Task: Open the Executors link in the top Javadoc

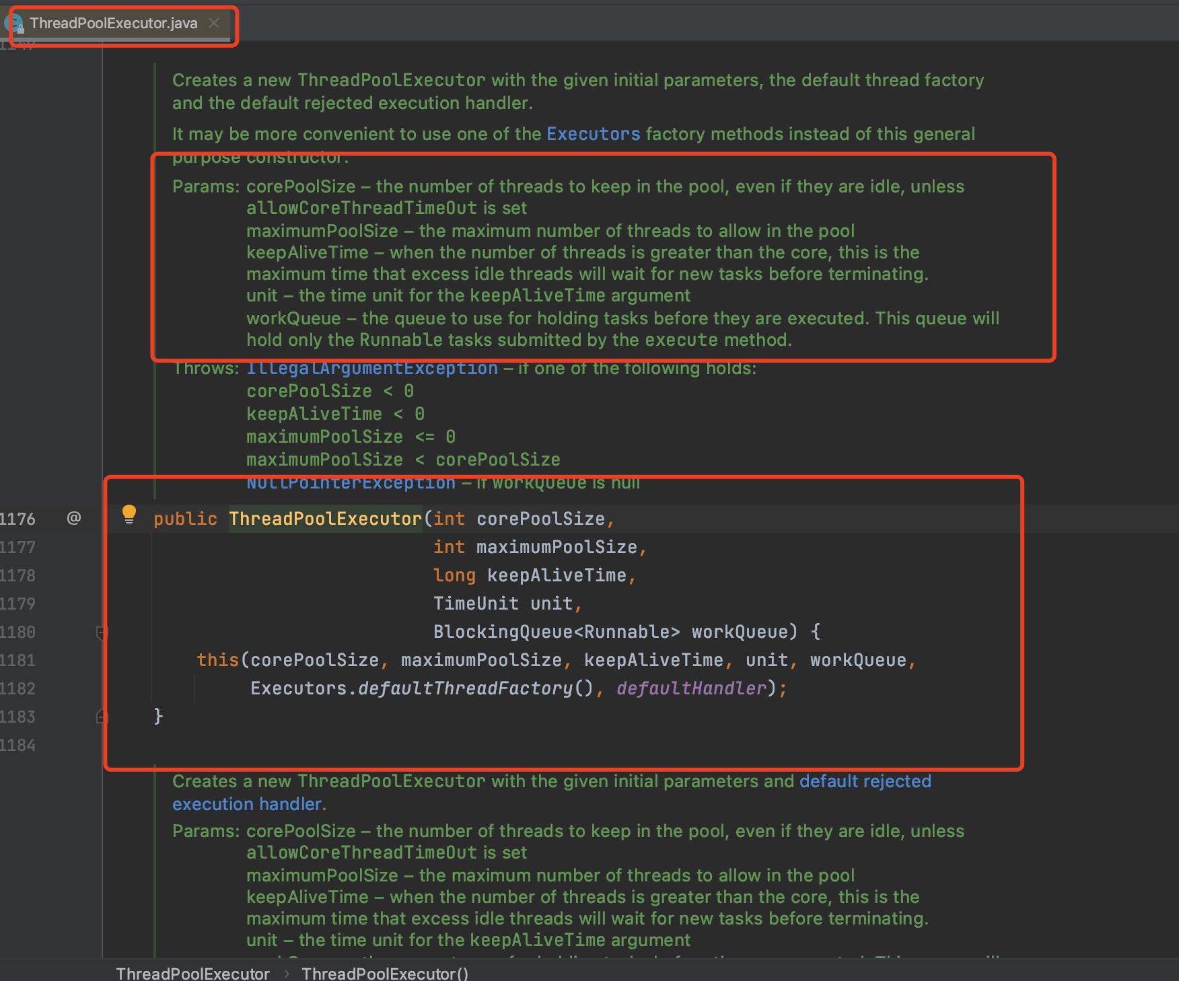Action: (593, 134)
